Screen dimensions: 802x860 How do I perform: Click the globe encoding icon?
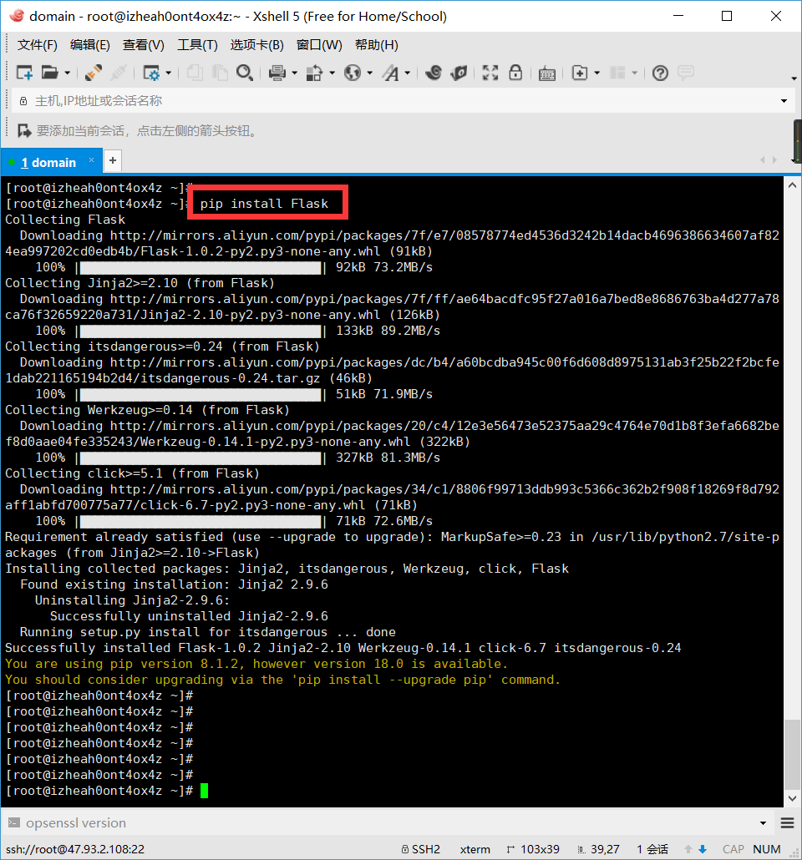click(x=353, y=73)
